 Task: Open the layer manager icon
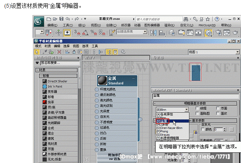click(x=172, y=33)
